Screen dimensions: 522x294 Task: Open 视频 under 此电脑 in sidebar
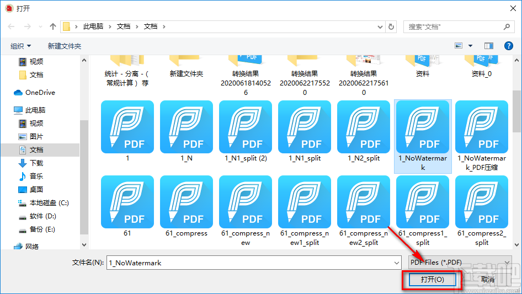(31, 123)
